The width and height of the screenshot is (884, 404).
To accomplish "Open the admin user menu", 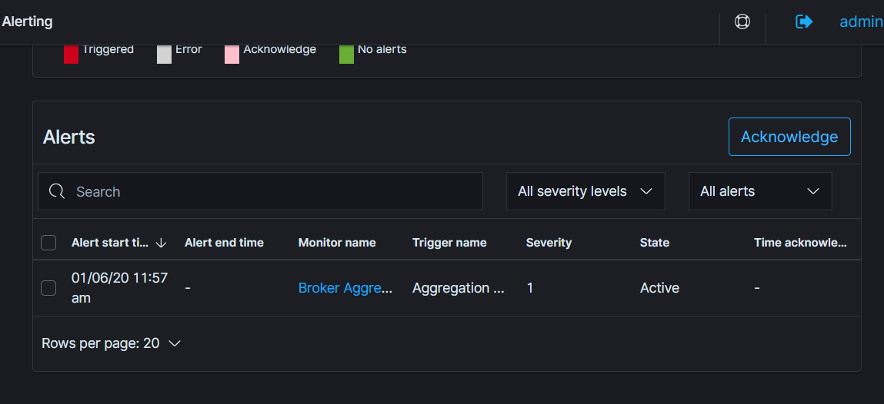I will 861,22.
